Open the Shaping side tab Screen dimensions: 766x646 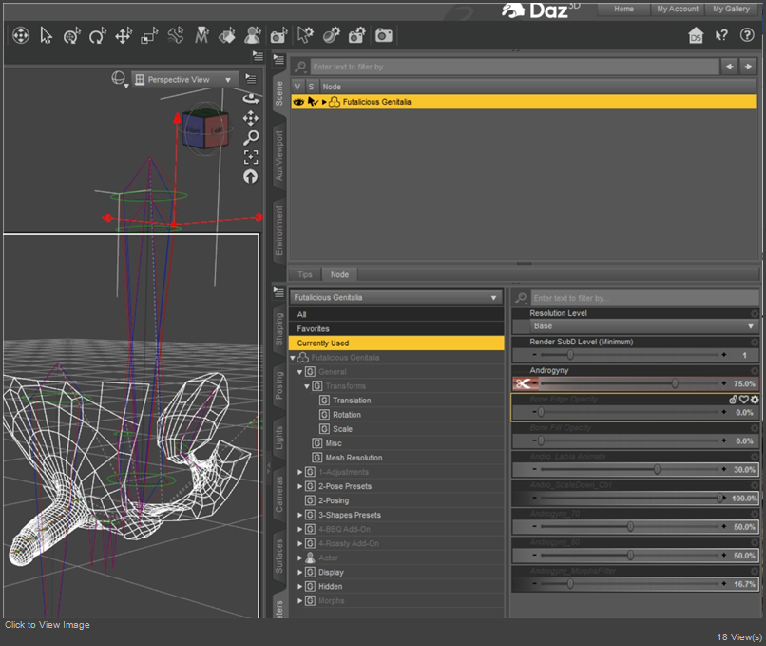point(279,329)
